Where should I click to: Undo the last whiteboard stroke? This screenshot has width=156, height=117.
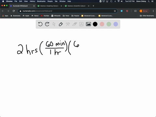[x=40, y=24]
